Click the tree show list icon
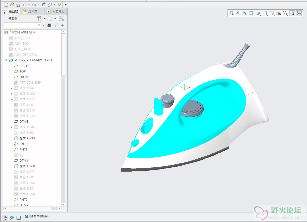This screenshot has height=222, width=307. tap(50, 19)
